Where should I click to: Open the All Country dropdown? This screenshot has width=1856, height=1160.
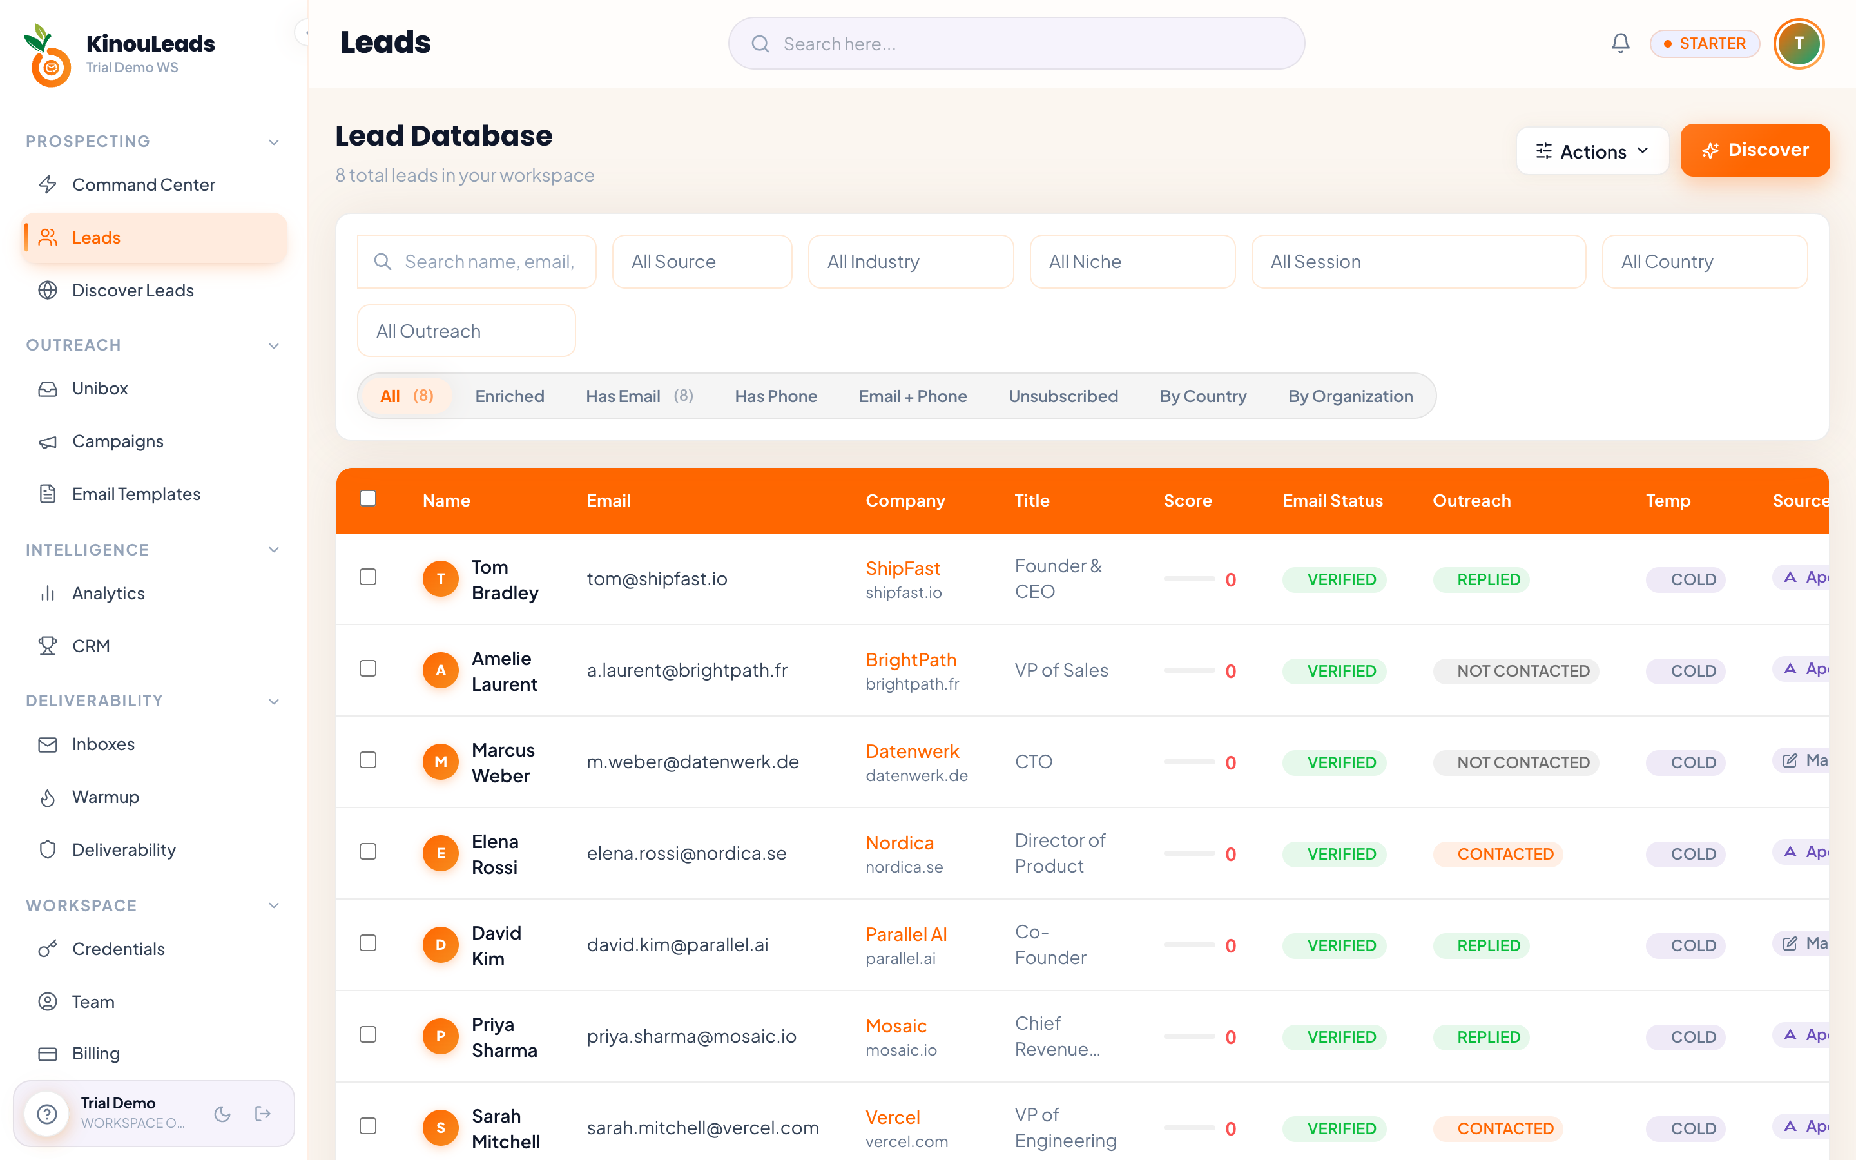(1704, 262)
